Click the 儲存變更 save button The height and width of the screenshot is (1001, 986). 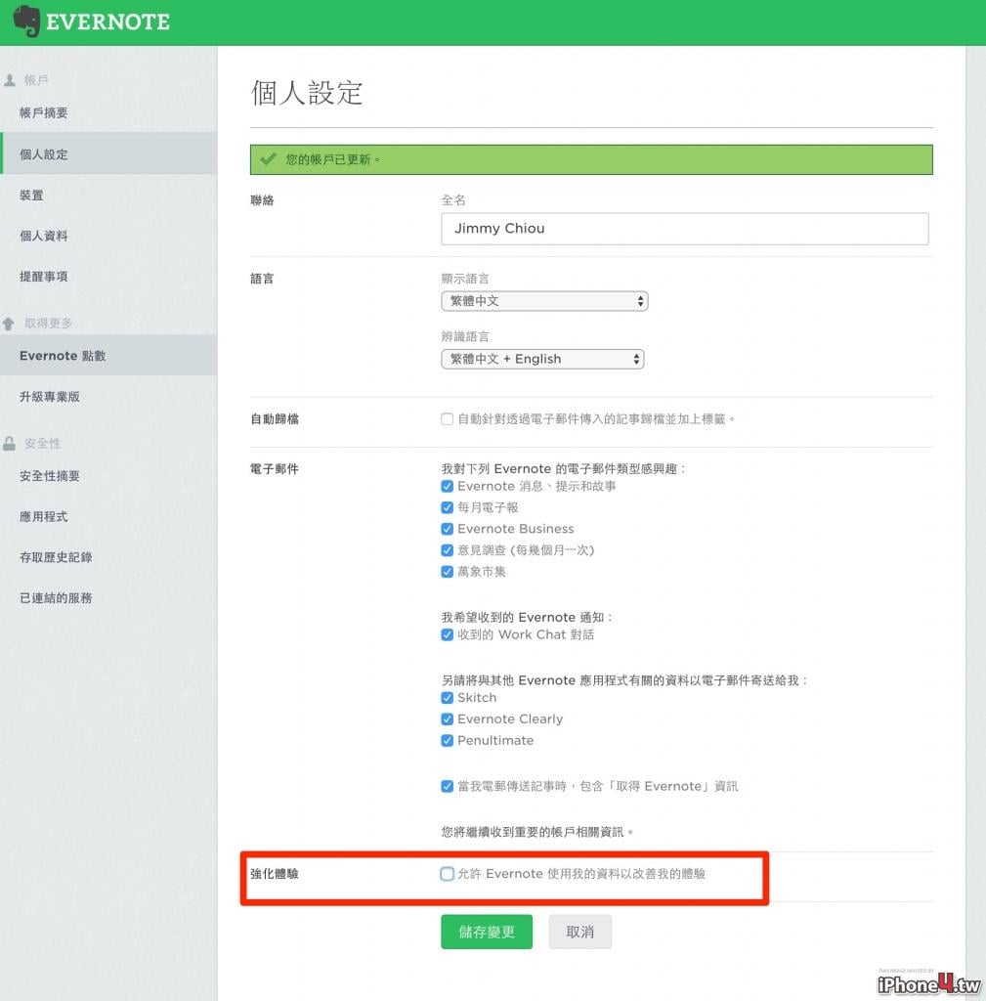pyautogui.click(x=487, y=932)
